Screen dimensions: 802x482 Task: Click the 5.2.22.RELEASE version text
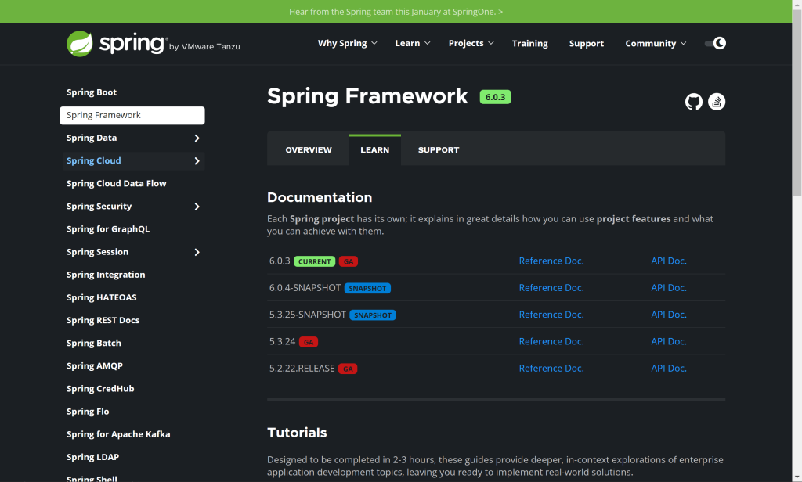tap(302, 368)
